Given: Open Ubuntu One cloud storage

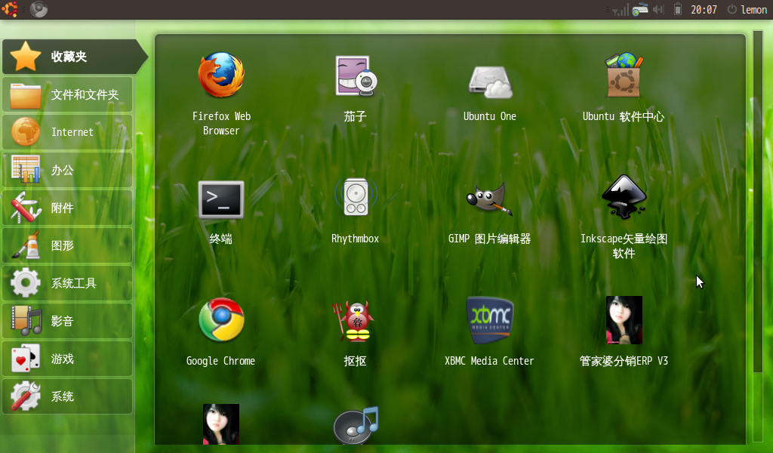Looking at the screenshot, I should 489,82.
